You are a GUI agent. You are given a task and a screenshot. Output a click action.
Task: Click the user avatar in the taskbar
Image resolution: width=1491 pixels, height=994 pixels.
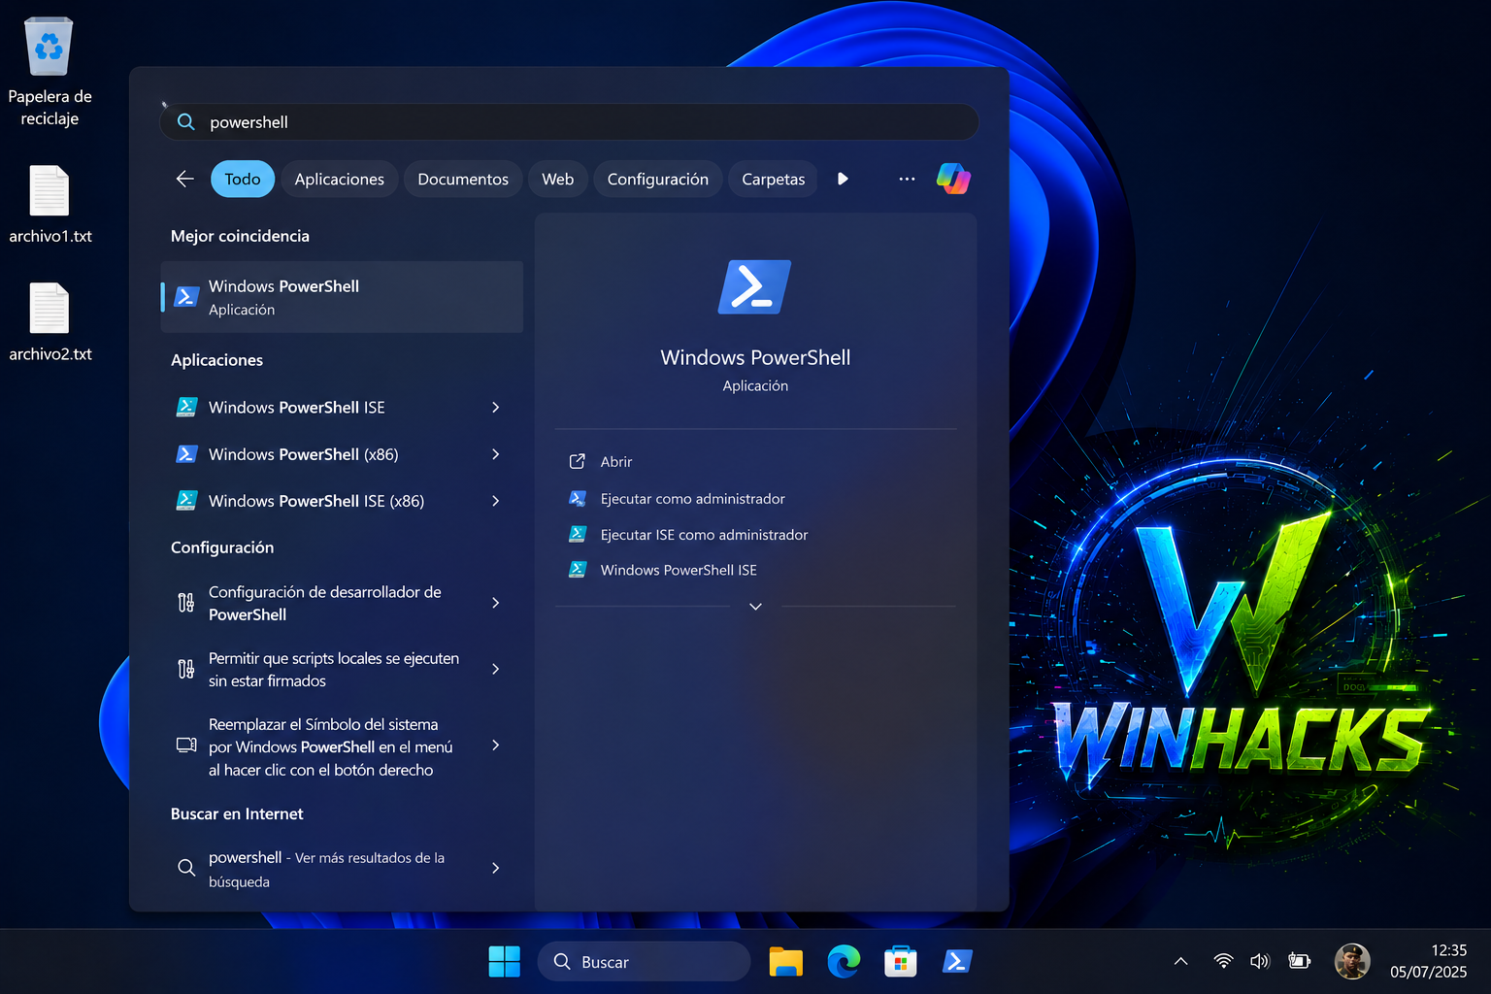click(1352, 962)
